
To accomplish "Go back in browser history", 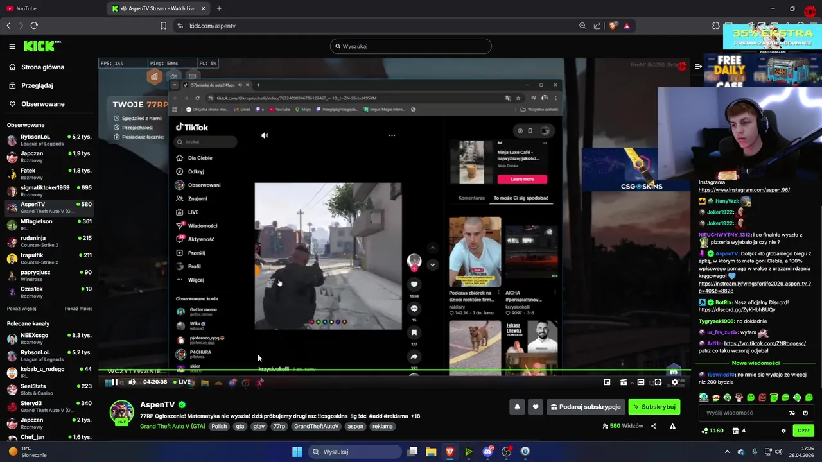I will tap(8, 26).
